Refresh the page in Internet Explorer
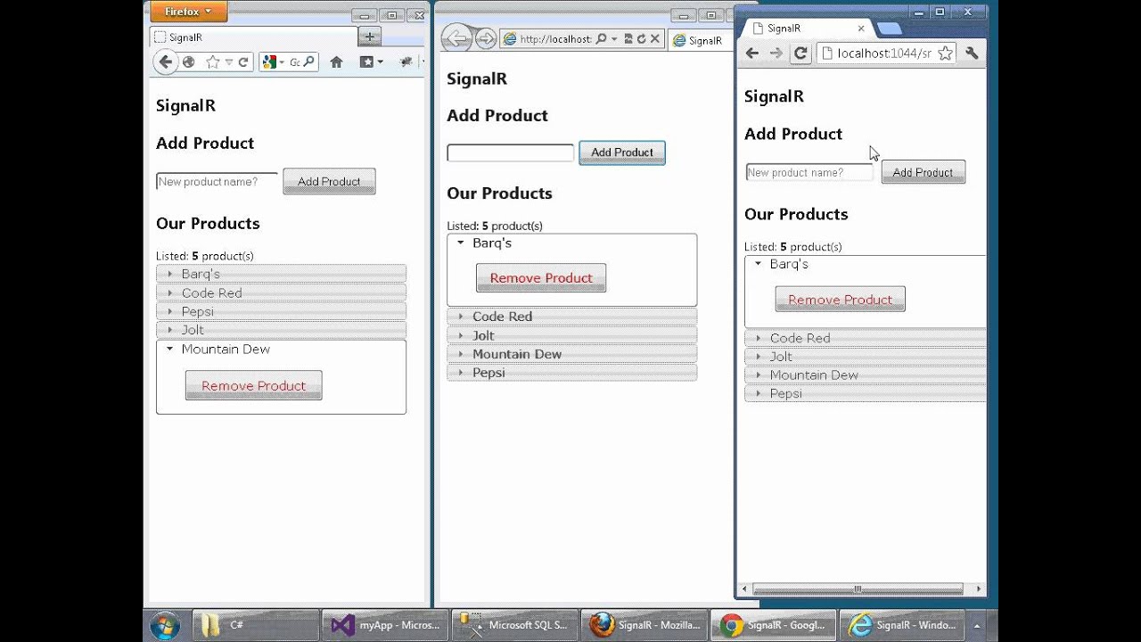Screen dimensions: 1141x642 pos(641,39)
